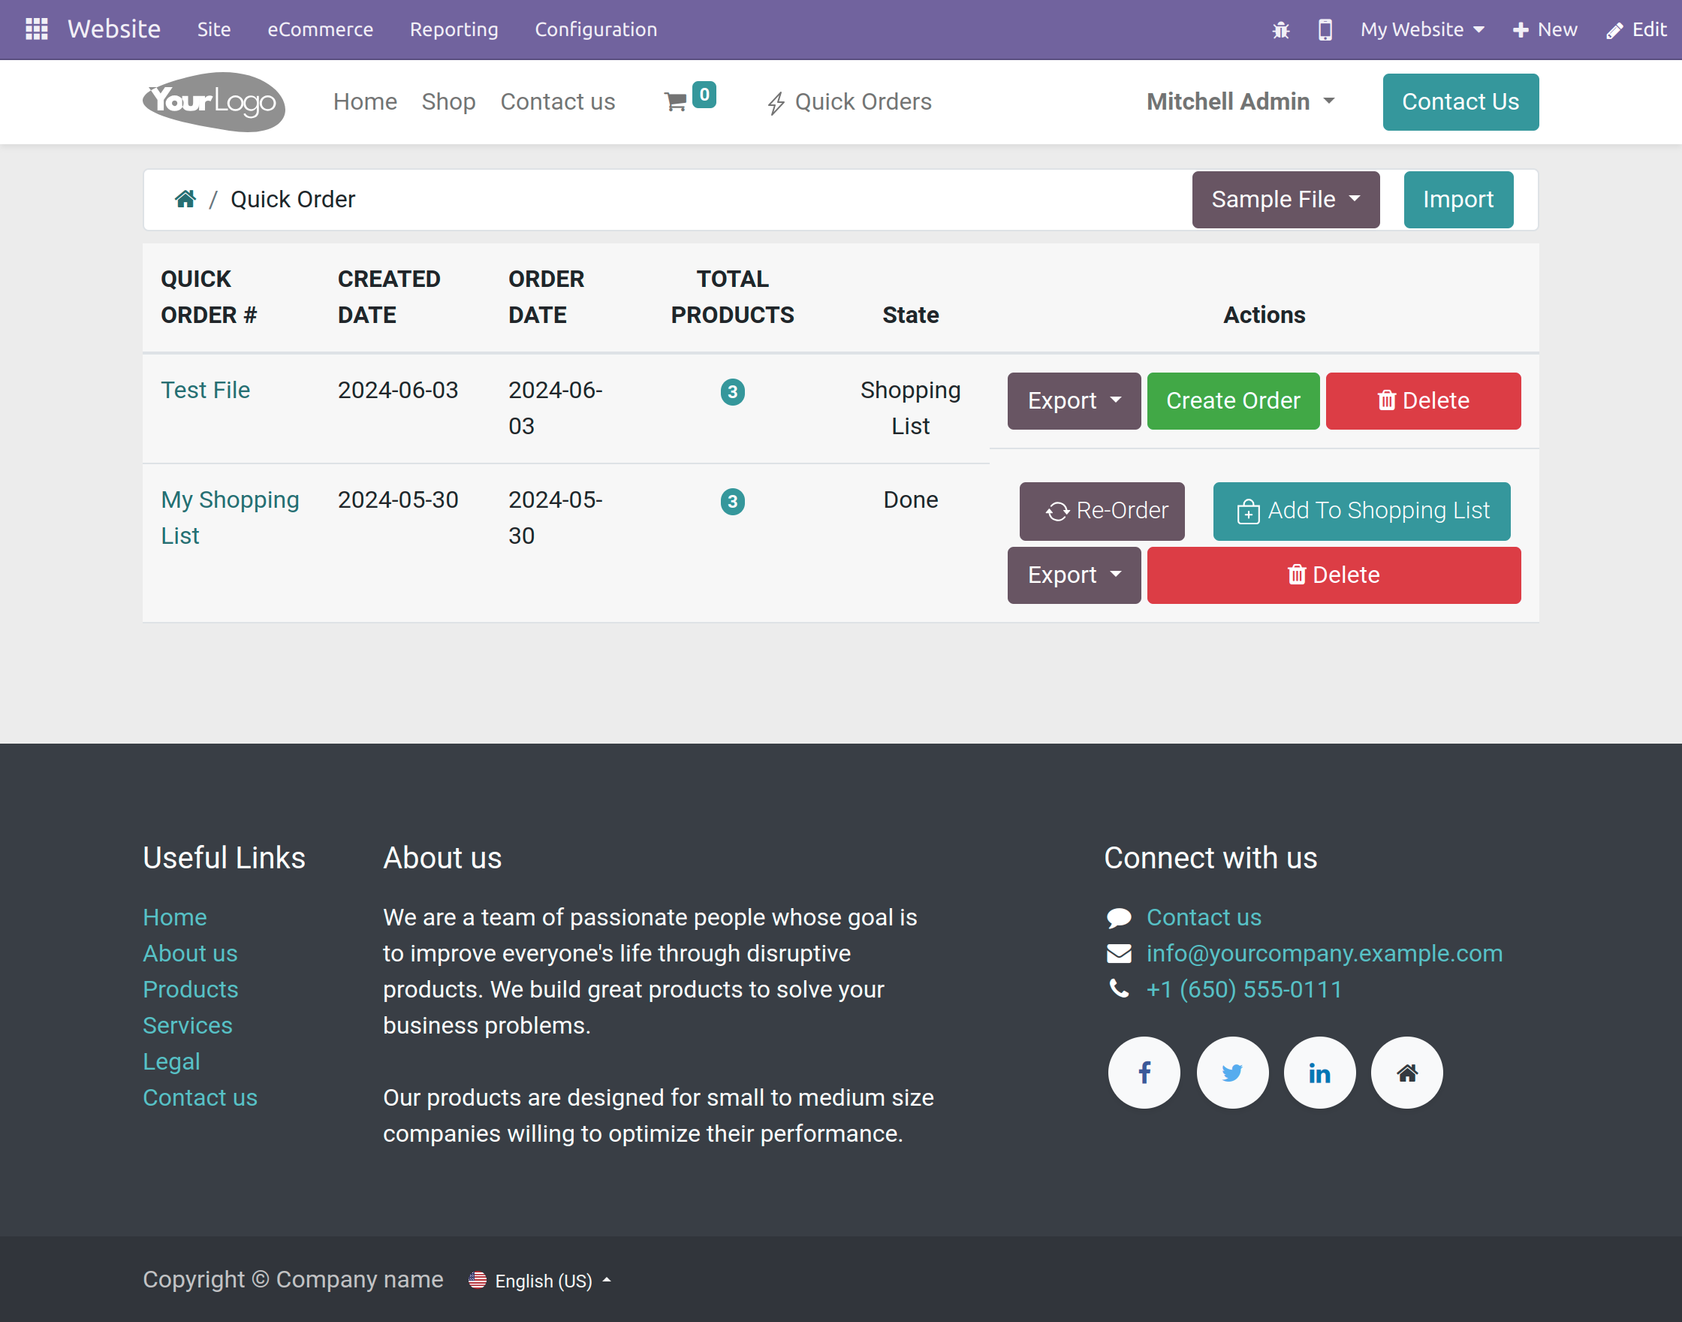This screenshot has width=1682, height=1322.
Task: Click the breadcrumb home icon
Action: [185, 198]
